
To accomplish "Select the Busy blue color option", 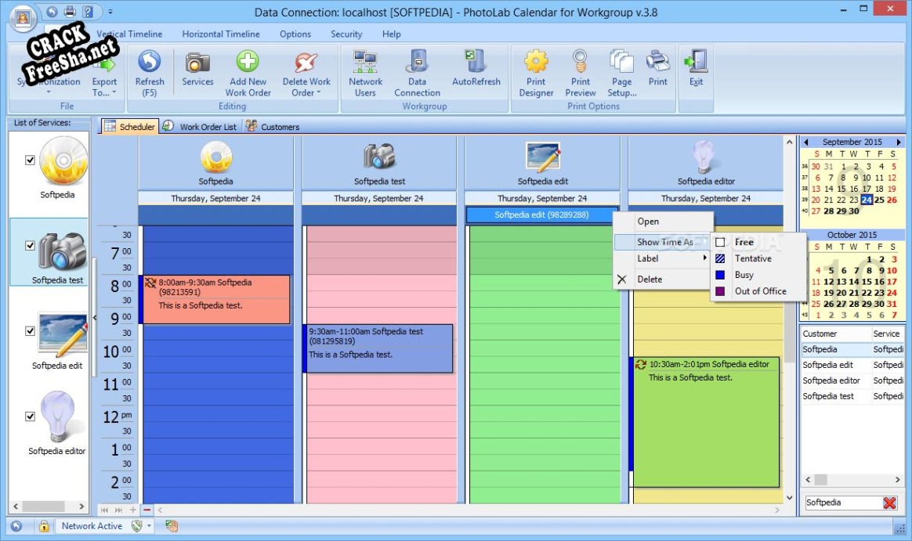I will [x=744, y=275].
